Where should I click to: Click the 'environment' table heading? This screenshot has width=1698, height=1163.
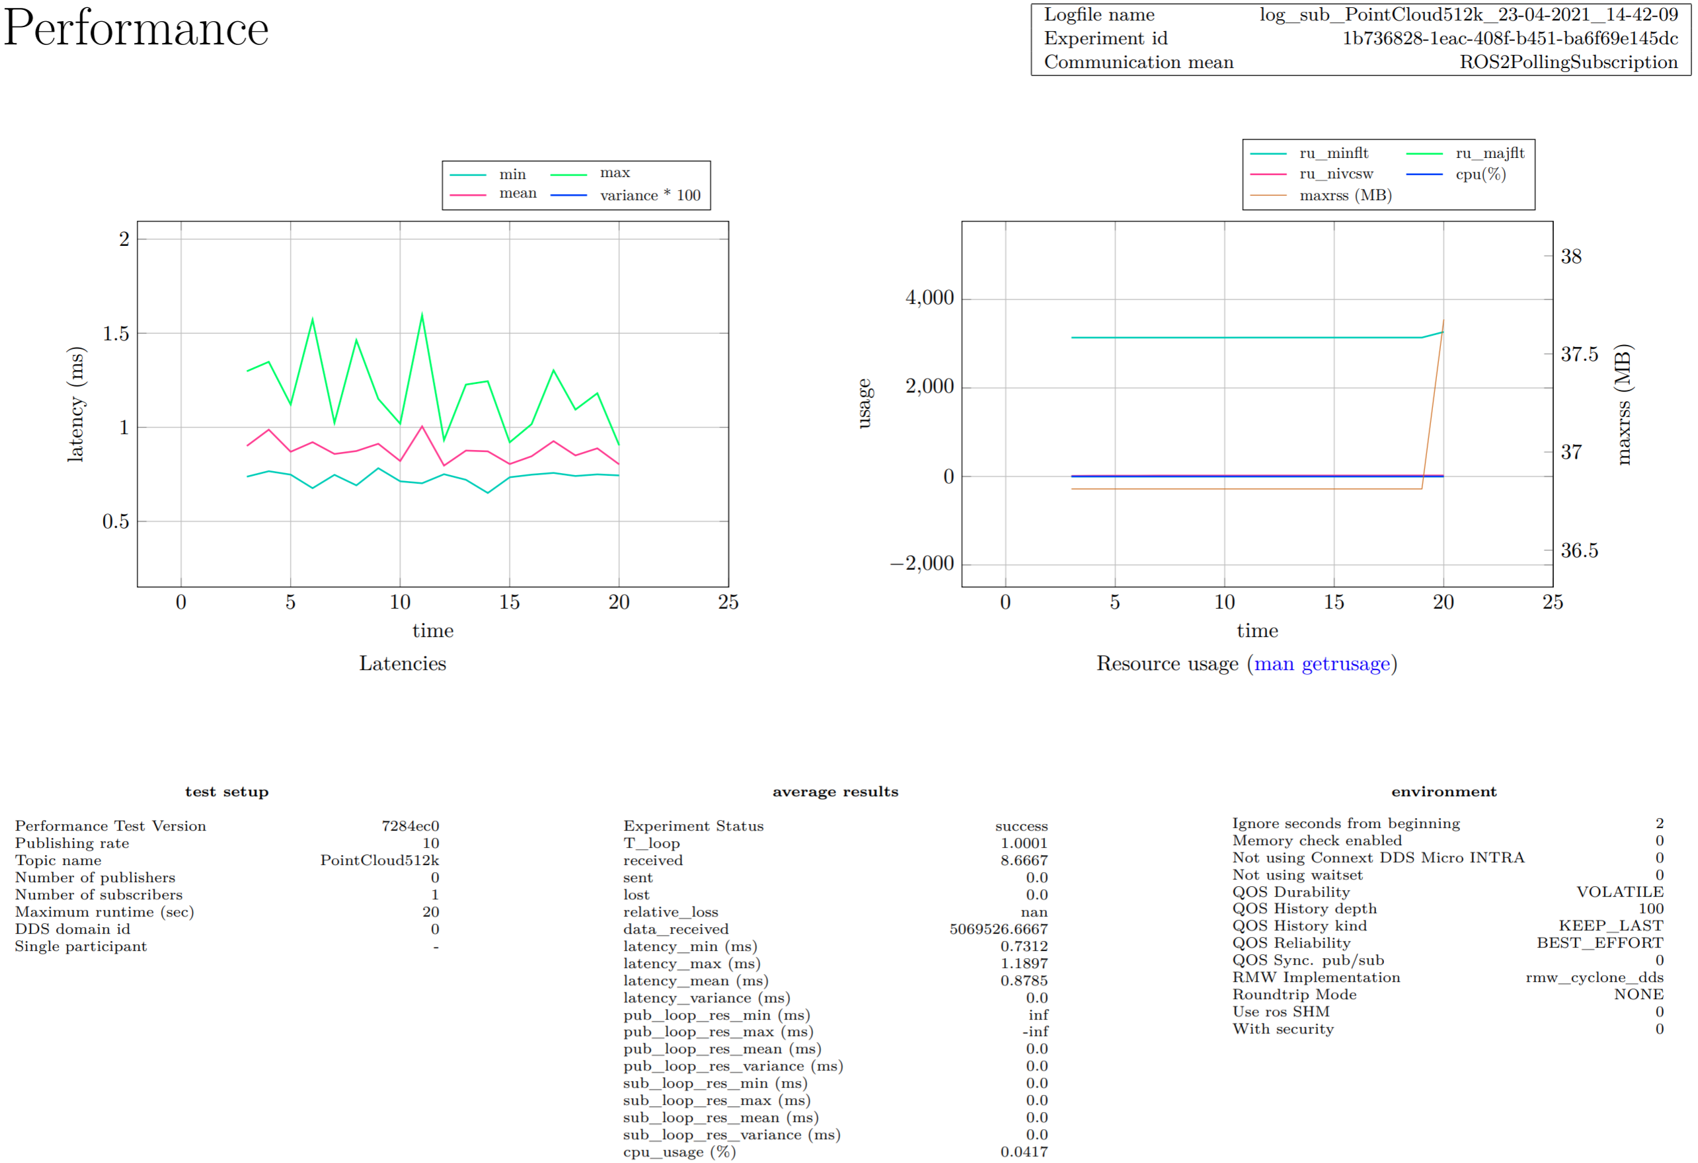tap(1443, 792)
